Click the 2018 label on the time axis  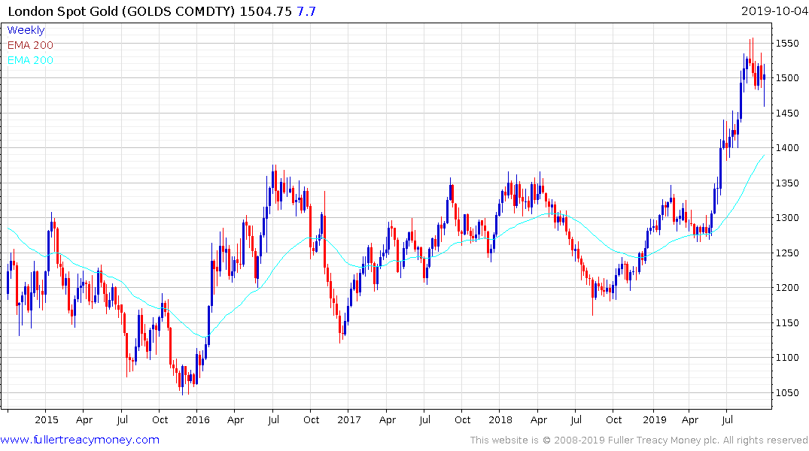pos(500,419)
